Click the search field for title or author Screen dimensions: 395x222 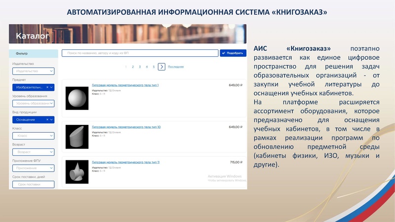pyautogui.click(x=140, y=53)
